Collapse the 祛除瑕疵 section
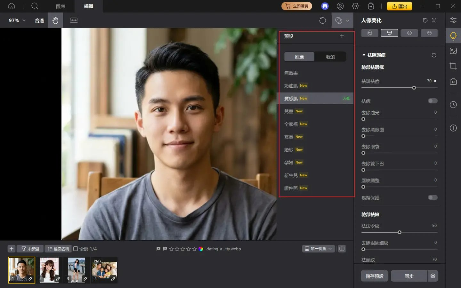 [363, 55]
